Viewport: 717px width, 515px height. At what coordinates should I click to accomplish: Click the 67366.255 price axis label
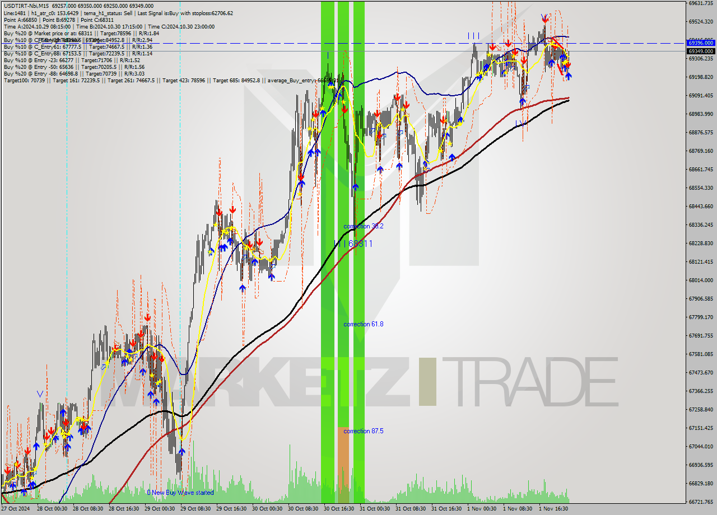click(x=701, y=391)
